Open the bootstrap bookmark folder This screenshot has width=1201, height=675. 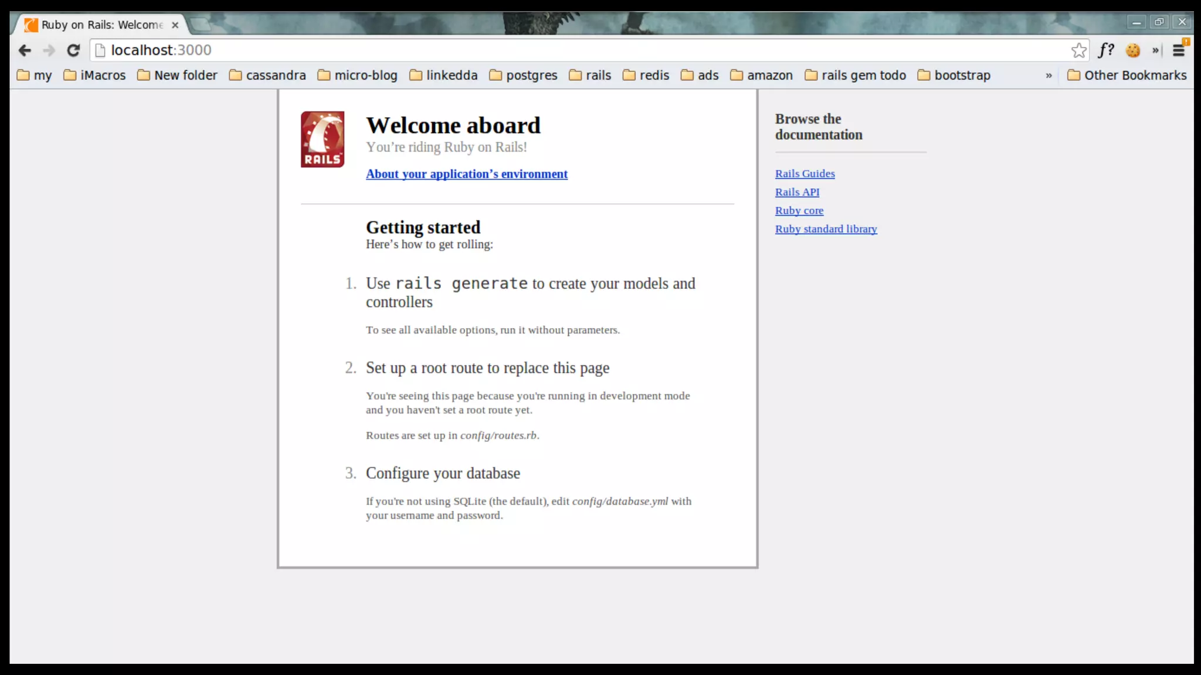(x=954, y=76)
